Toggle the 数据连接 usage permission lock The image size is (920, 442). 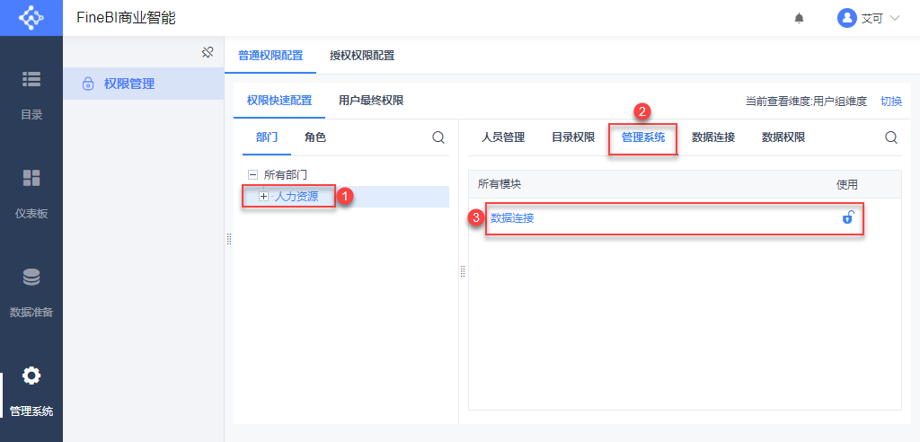click(x=847, y=217)
